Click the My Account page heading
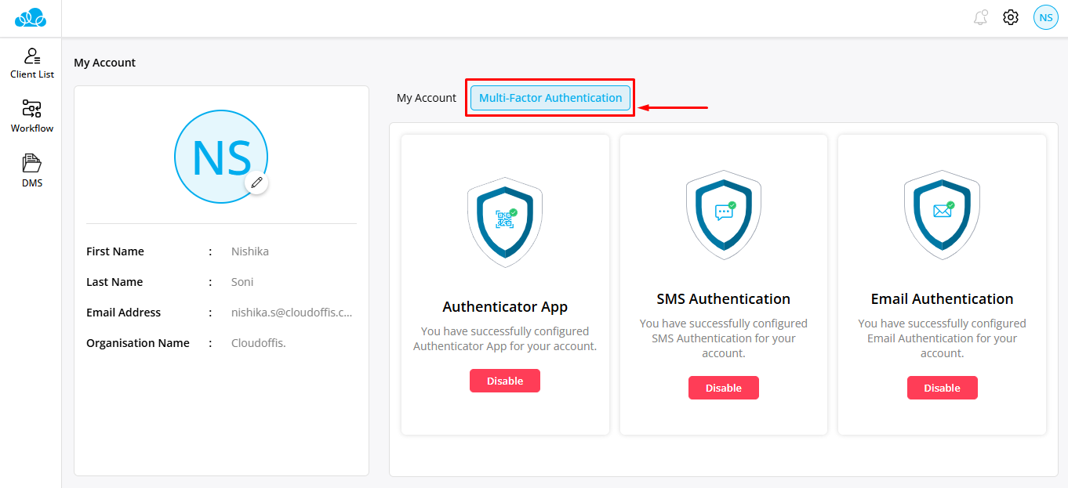The height and width of the screenshot is (488, 1068). [104, 63]
